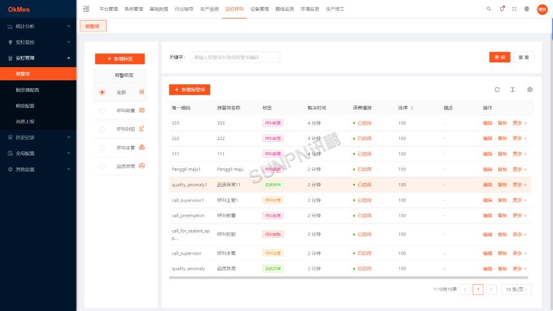Switch to the 报警项 page tab

93,26
